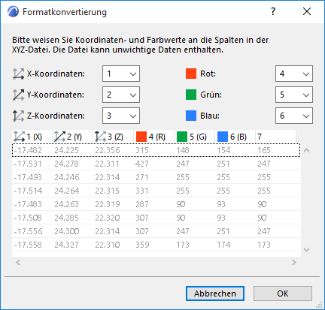Click the resize grip in dialog corner
The height and width of the screenshot is (310, 325).
click(319, 305)
